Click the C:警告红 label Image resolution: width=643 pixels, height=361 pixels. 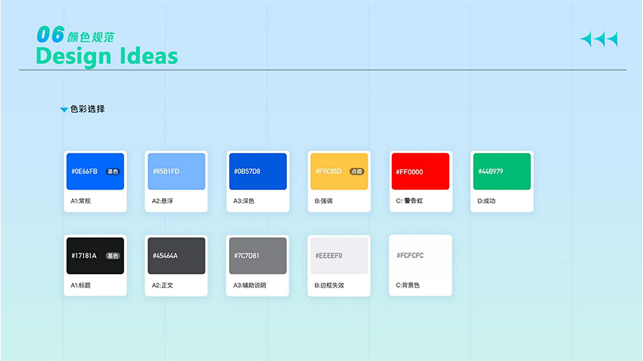point(409,201)
